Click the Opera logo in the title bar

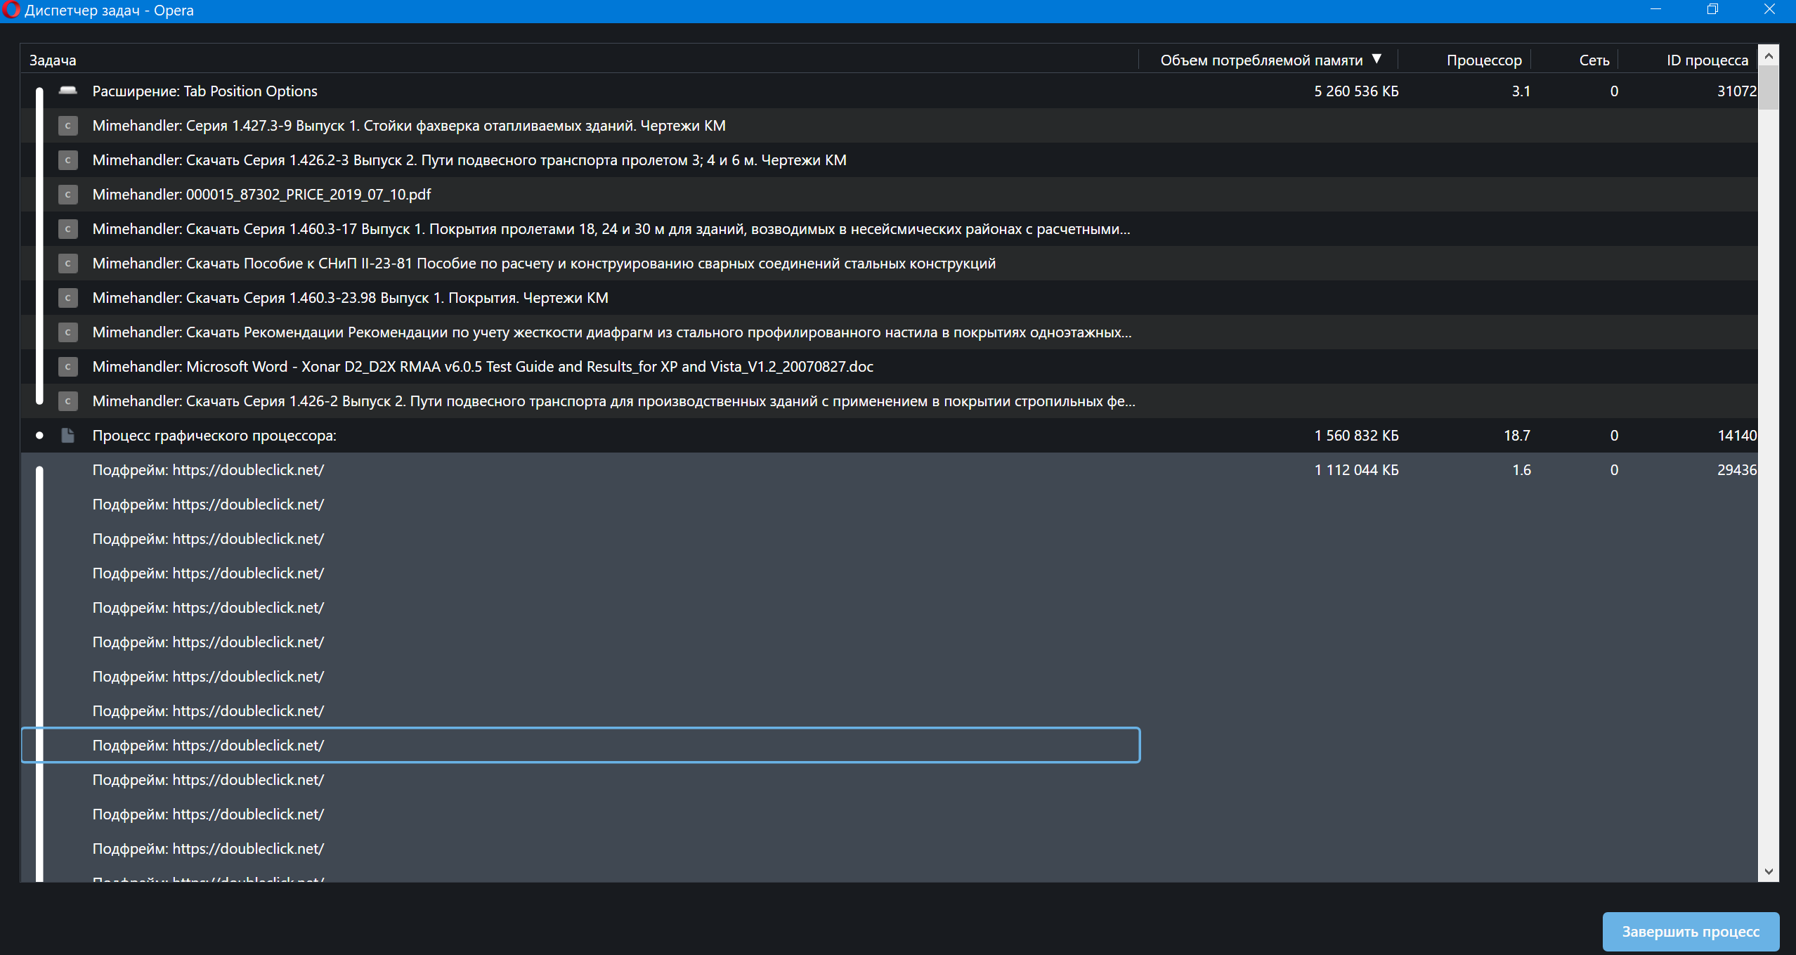click(11, 10)
